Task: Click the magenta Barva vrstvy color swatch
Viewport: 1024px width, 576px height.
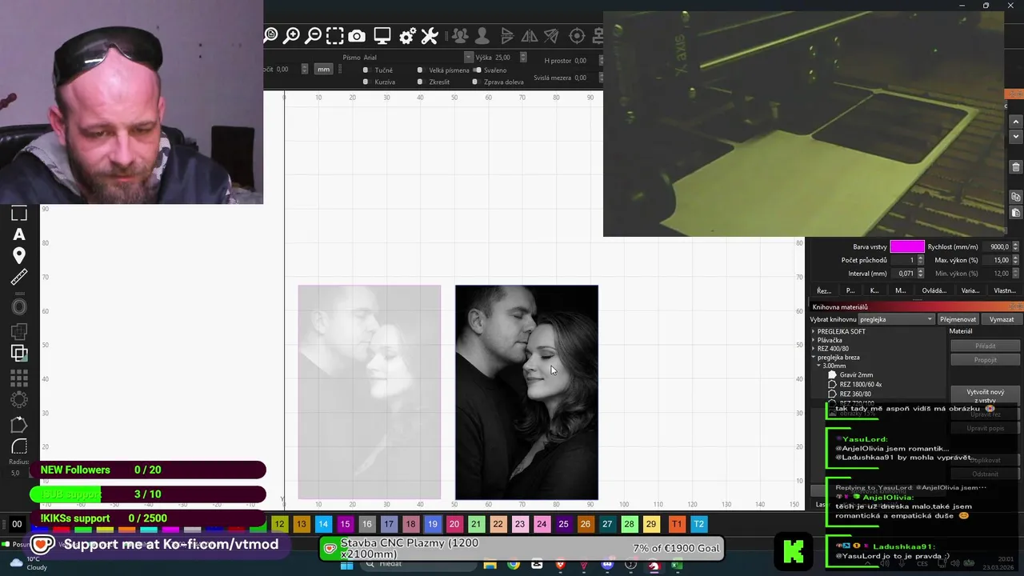Action: point(907,247)
